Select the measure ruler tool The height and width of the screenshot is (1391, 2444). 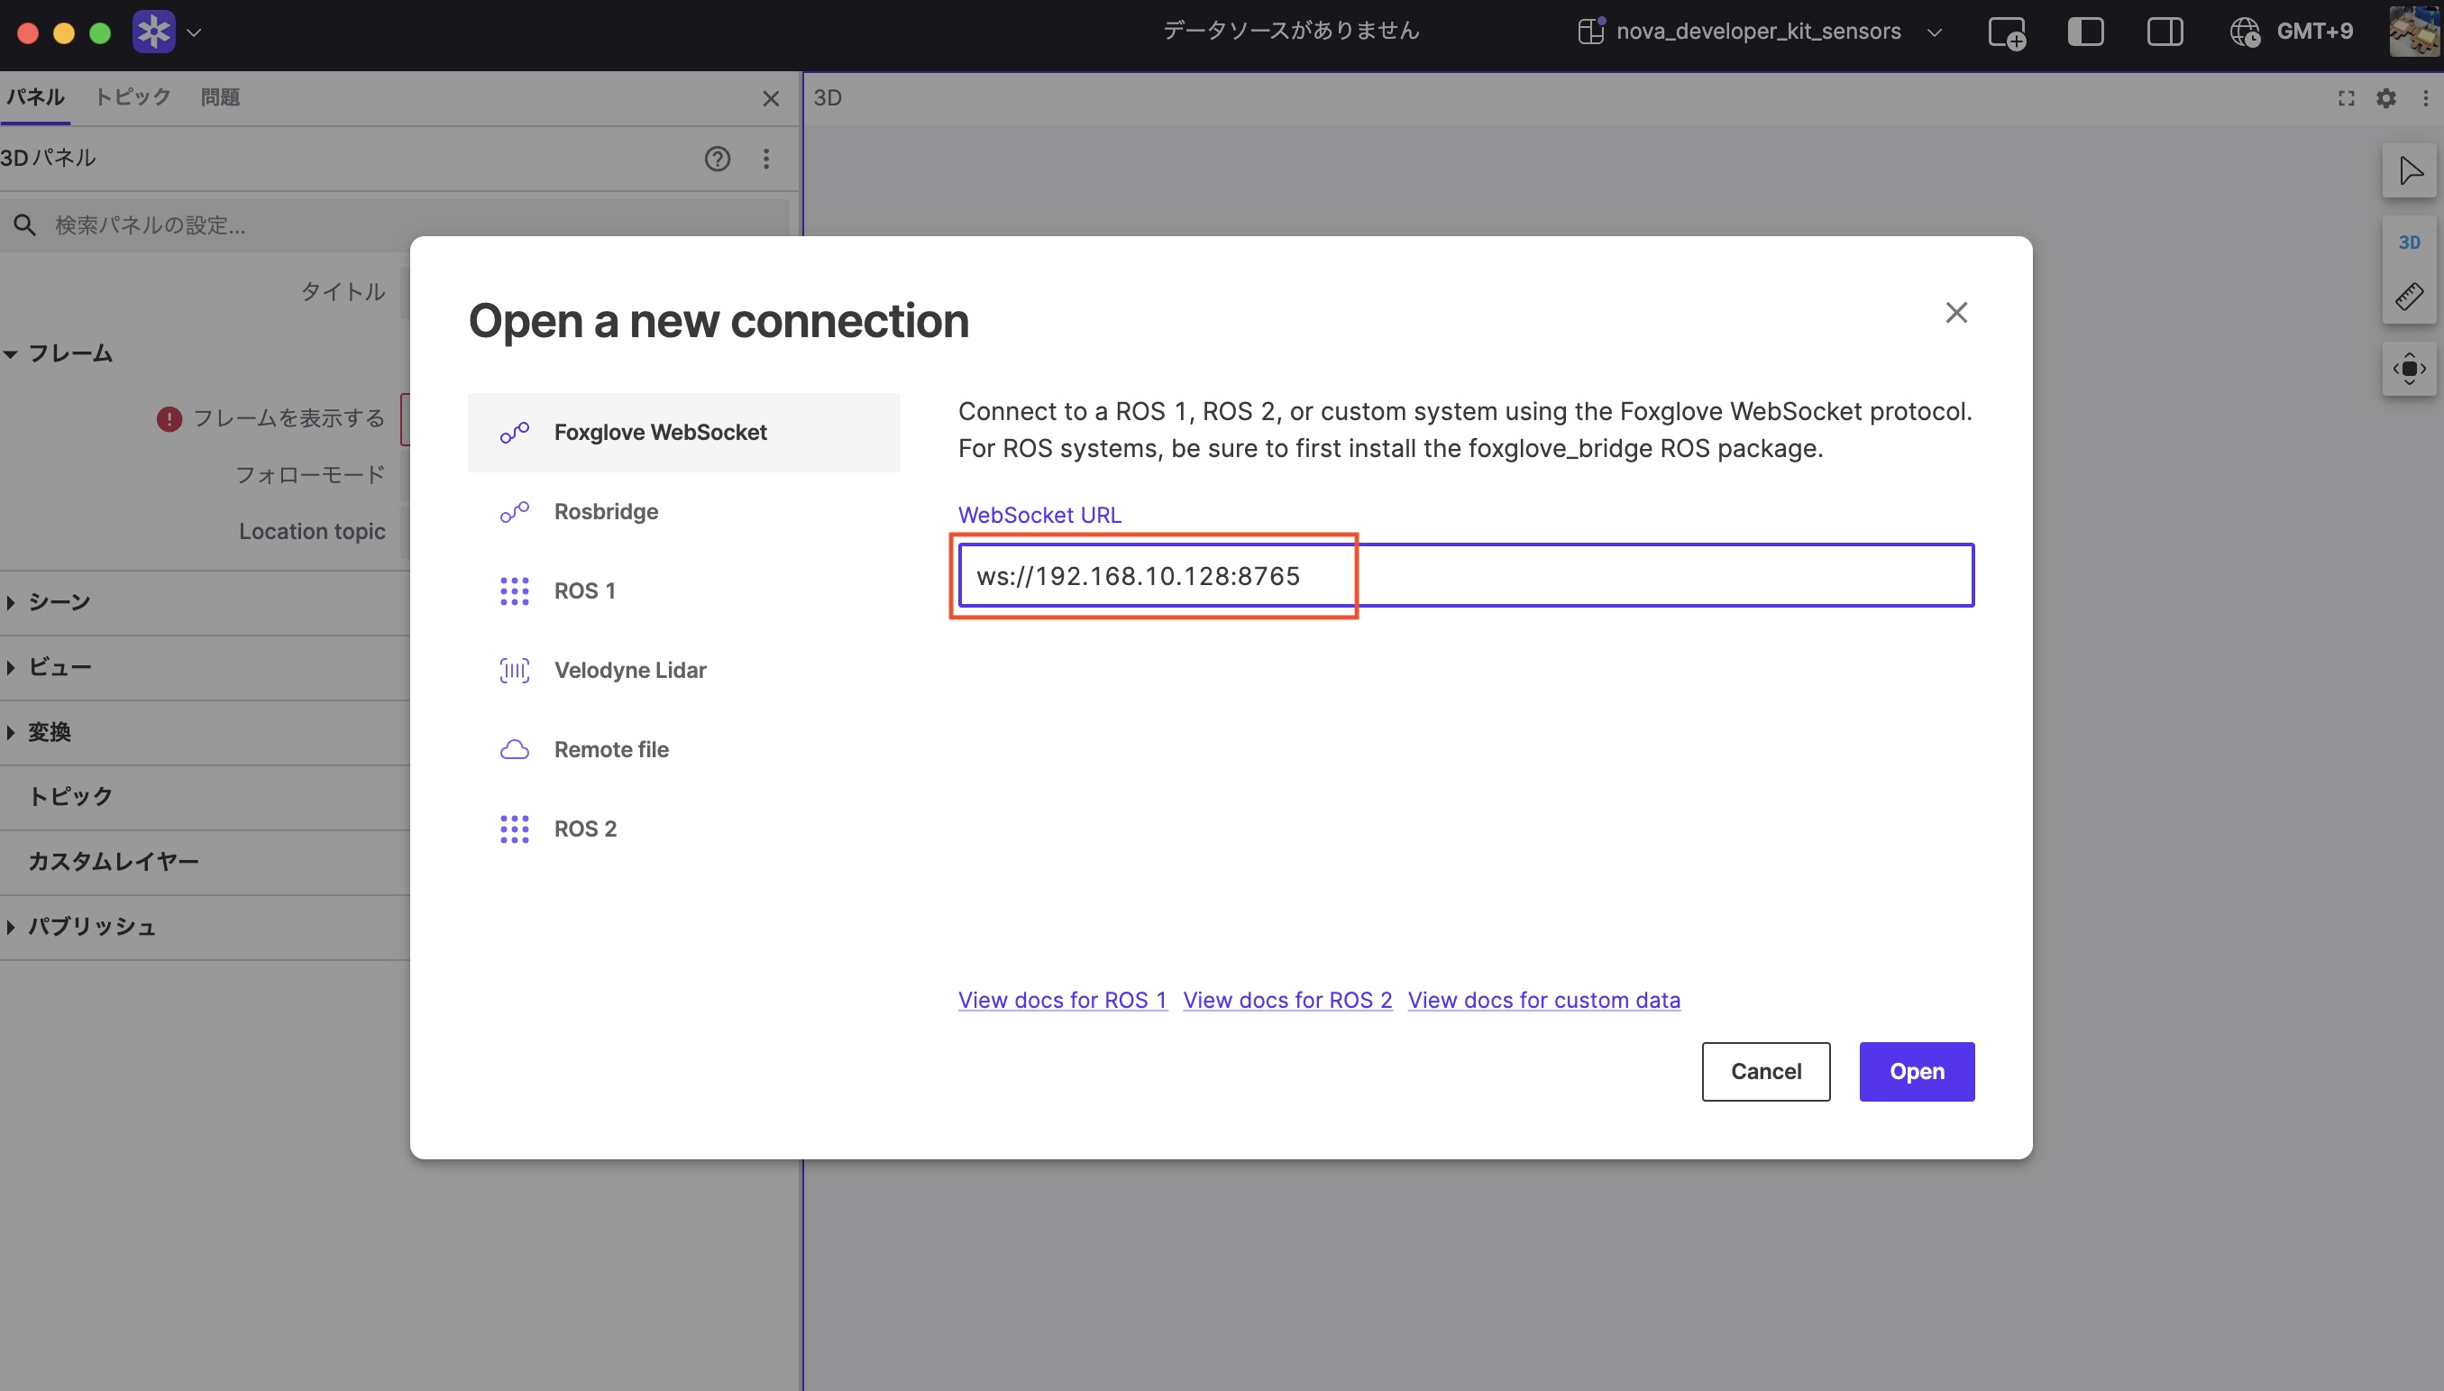tap(2410, 297)
